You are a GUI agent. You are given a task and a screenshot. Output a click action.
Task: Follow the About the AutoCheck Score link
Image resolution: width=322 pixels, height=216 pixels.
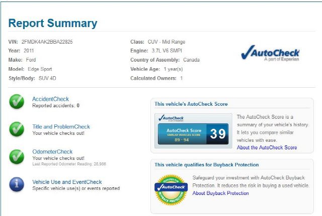tap(267, 148)
